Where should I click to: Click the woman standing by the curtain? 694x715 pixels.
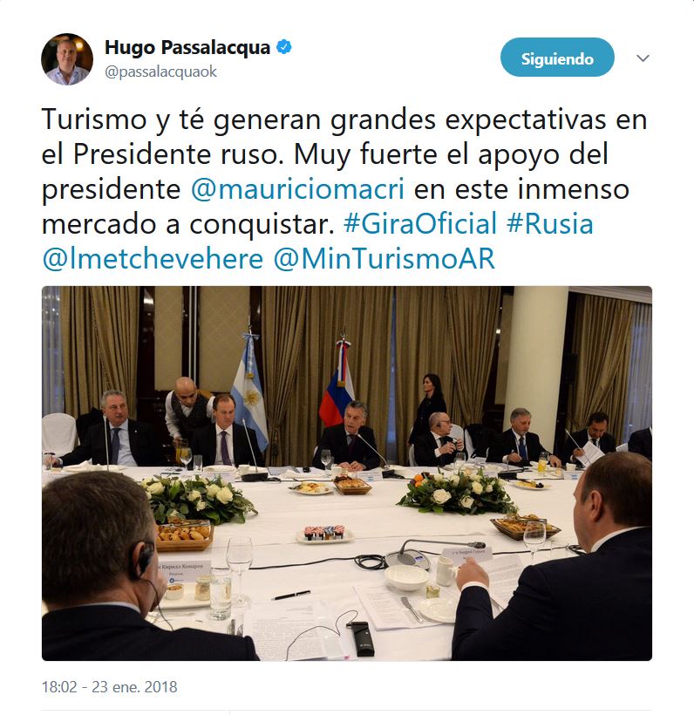428,407
